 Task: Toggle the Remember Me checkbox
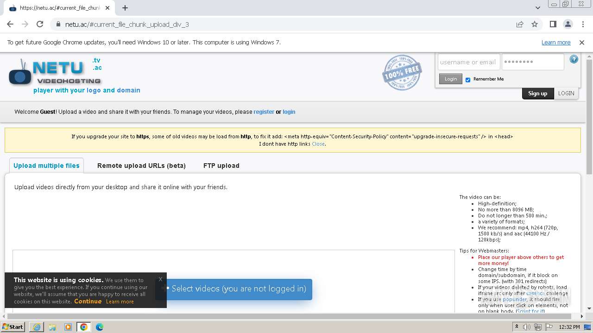coord(468,80)
